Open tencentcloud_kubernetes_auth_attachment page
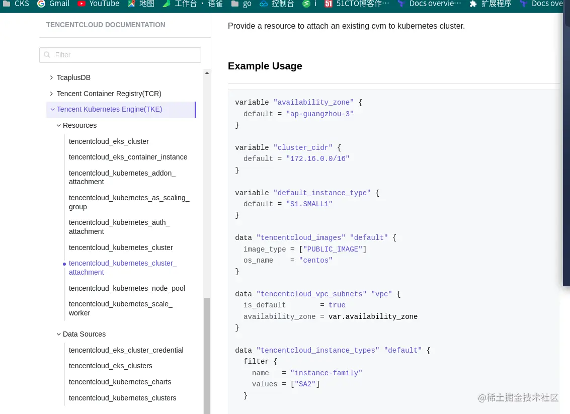Viewport: 570px width, 414px height. [x=119, y=227]
